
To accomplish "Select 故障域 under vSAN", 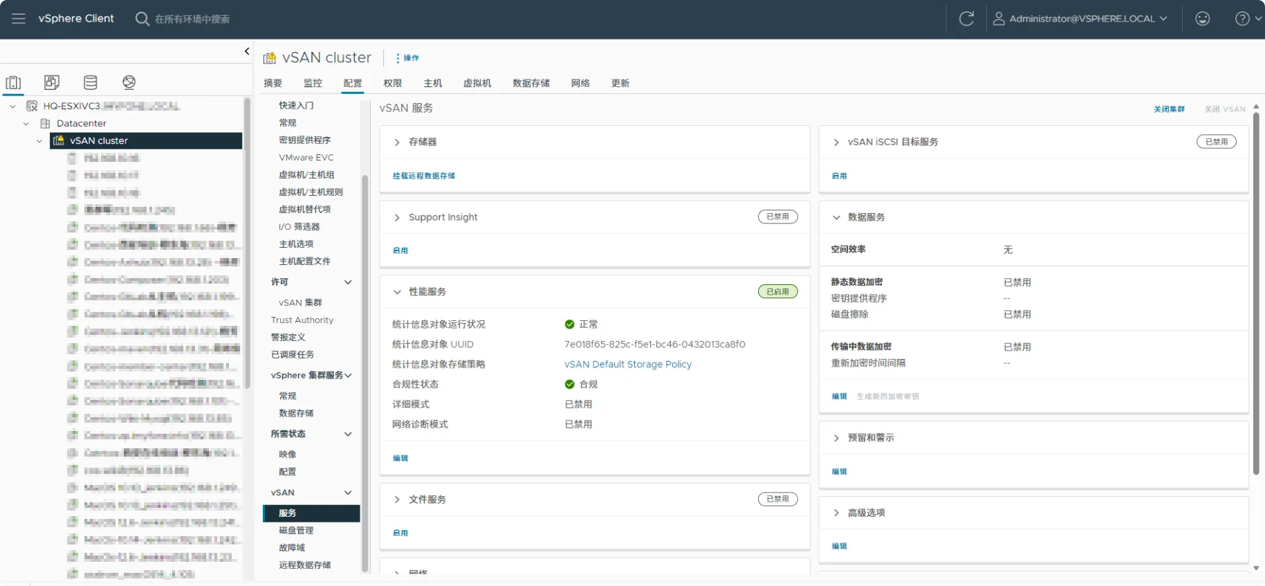I will pyautogui.click(x=291, y=548).
